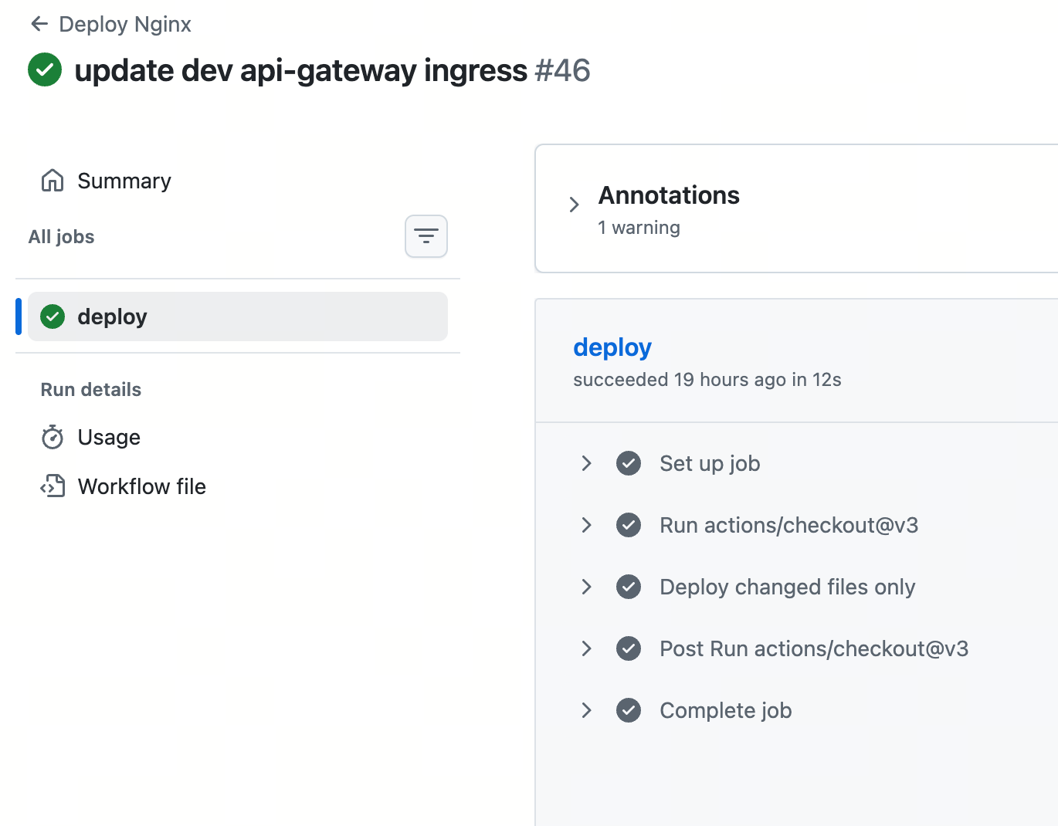Click the Deploy Nginx workflow link
1058x826 pixels.
(x=125, y=24)
